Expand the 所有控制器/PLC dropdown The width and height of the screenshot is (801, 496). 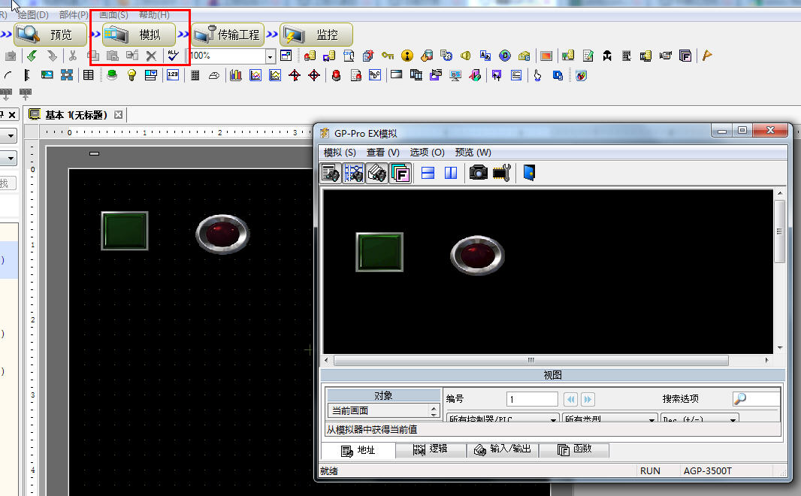pos(554,419)
